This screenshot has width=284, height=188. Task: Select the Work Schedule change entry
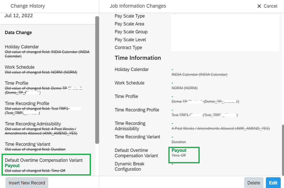41,70
